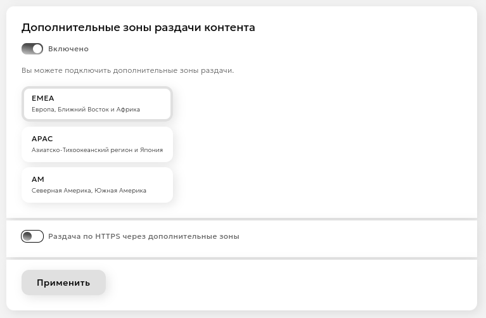Select the APAC zone card
Image resolution: width=486 pixels, height=318 pixels.
coord(97,144)
